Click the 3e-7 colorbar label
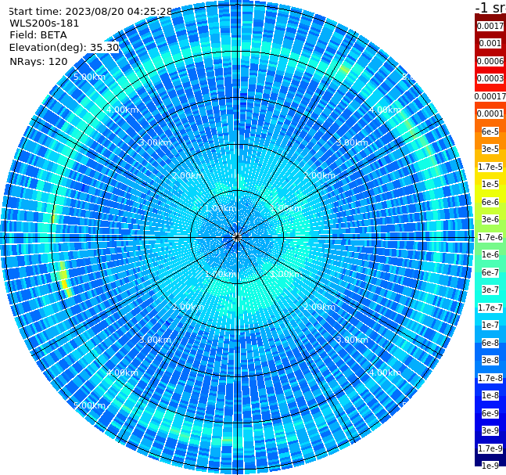Image resolution: width=506 pixels, height=475 pixels. tap(490, 290)
